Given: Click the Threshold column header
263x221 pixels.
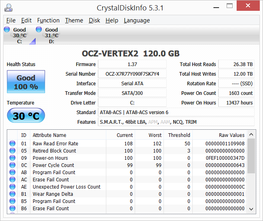Looking at the screenshot, I should coord(178,135).
